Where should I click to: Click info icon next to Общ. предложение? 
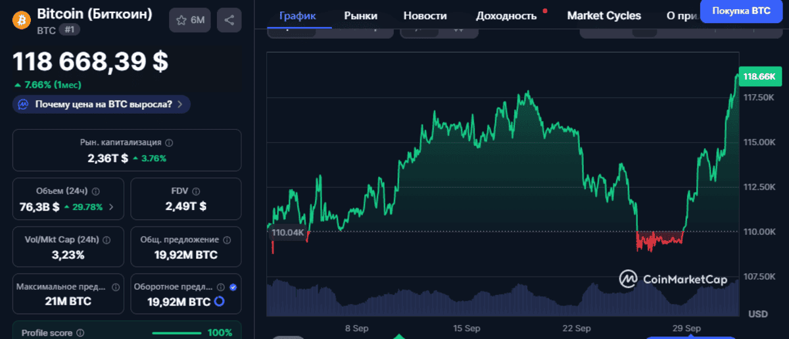click(x=228, y=240)
